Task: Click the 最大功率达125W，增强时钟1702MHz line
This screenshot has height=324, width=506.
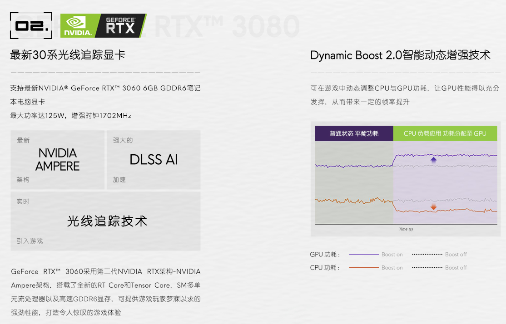Action: [x=71, y=115]
